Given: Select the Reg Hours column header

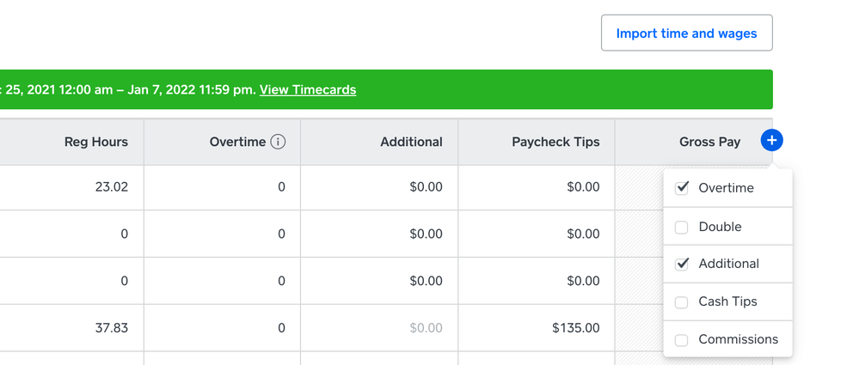Looking at the screenshot, I should click(x=96, y=142).
